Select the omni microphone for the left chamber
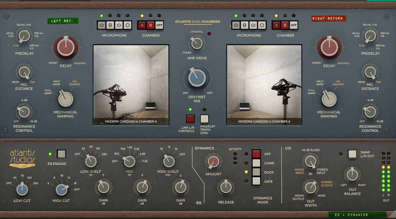The width and height of the screenshot is (396, 219). point(128,25)
